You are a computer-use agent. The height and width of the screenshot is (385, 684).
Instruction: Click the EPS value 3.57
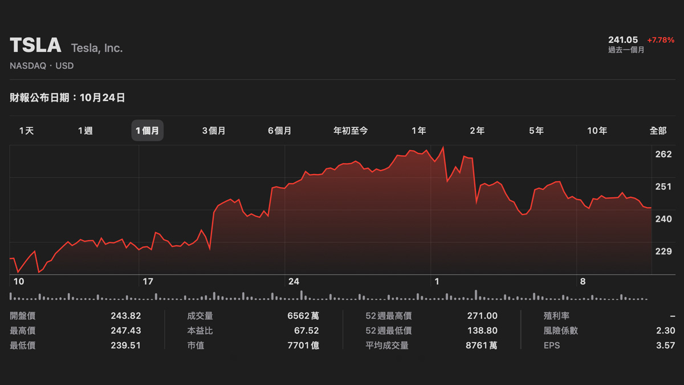click(x=665, y=346)
